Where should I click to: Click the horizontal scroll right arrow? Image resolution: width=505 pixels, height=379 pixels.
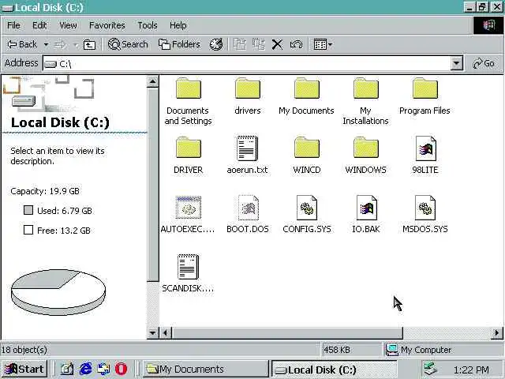[x=497, y=332]
